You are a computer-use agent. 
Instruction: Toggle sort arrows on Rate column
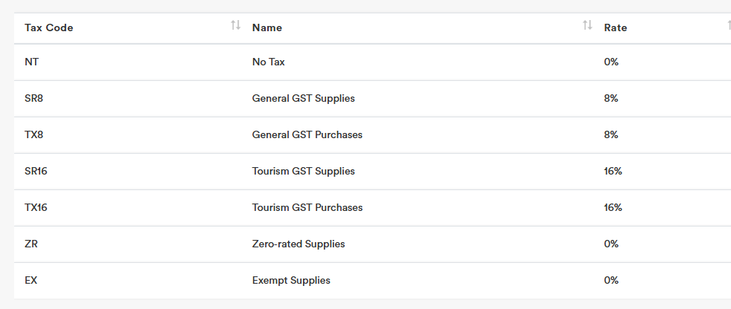tap(728, 26)
